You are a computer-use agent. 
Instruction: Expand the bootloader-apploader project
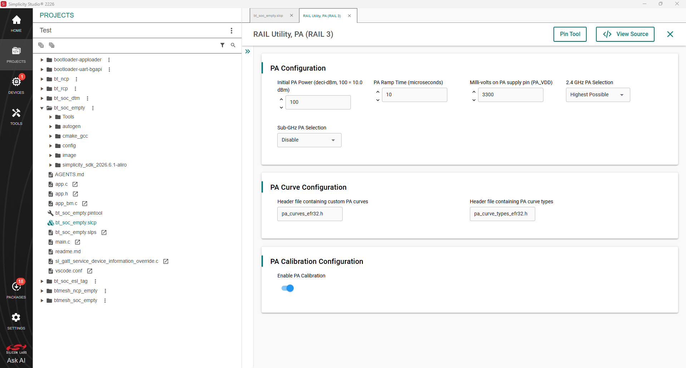pos(42,60)
